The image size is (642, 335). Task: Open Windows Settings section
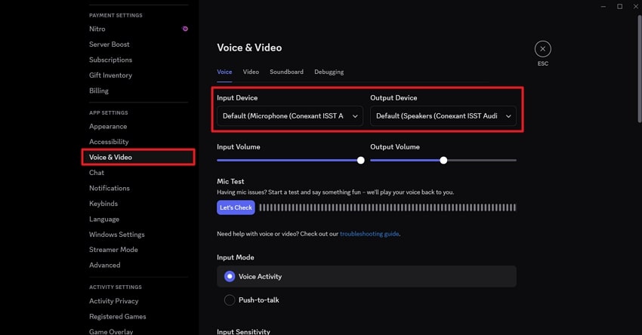116,235
